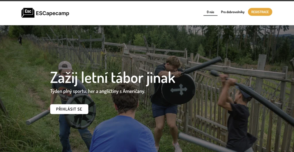Image resolution: width=294 pixels, height=152 pixels.
Task: Click the subtitle about sportu, her a angličtiny
Action: [98, 91]
